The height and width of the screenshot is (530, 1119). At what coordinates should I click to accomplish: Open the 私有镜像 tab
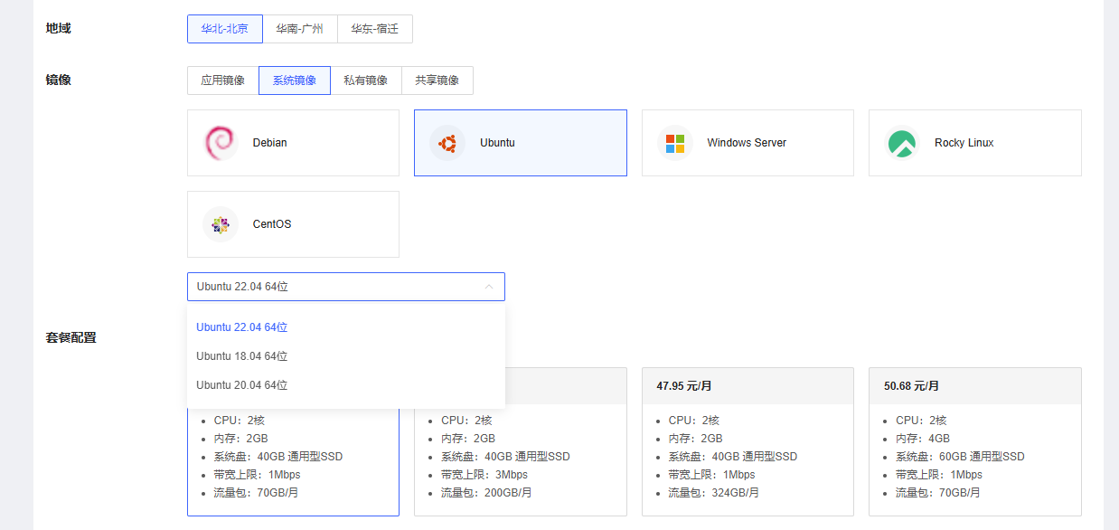click(366, 80)
